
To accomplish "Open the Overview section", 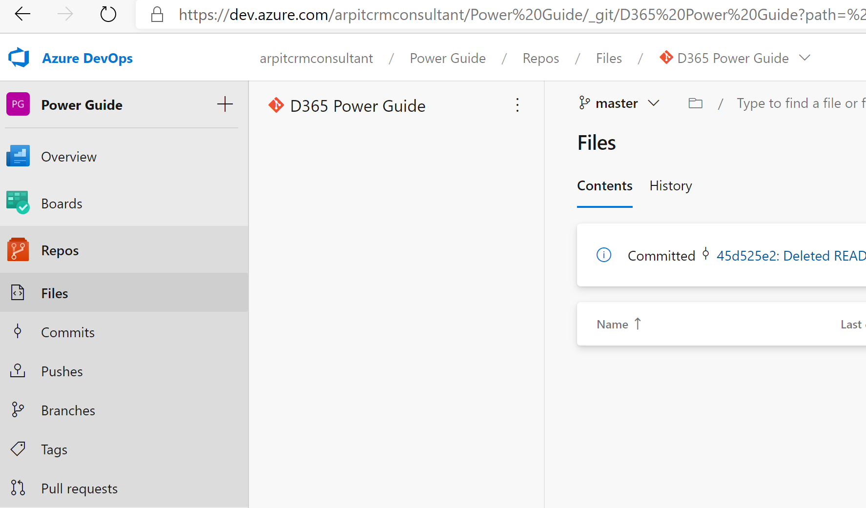I will (69, 157).
